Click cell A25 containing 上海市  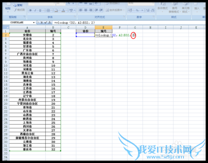(x=27, y=123)
